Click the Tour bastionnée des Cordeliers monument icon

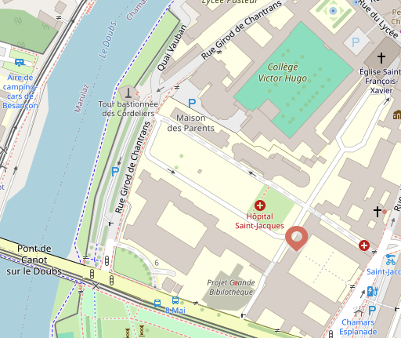[128, 93]
